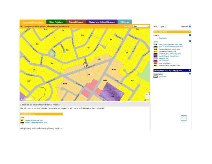Open planning map 24 link
Viewport: 212px width, 164px height.
pos(61,128)
